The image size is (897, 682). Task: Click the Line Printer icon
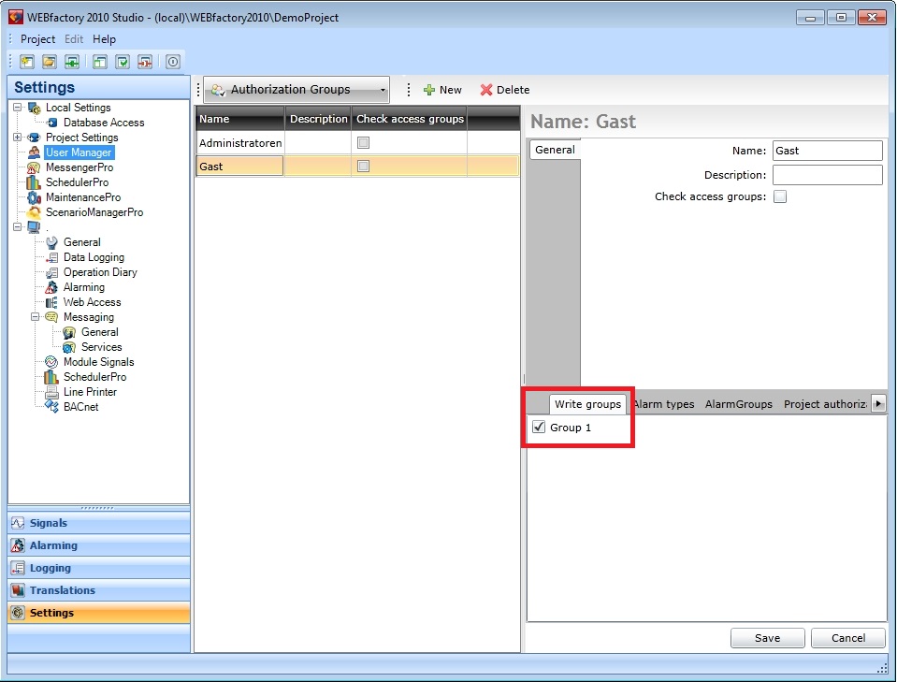(51, 392)
